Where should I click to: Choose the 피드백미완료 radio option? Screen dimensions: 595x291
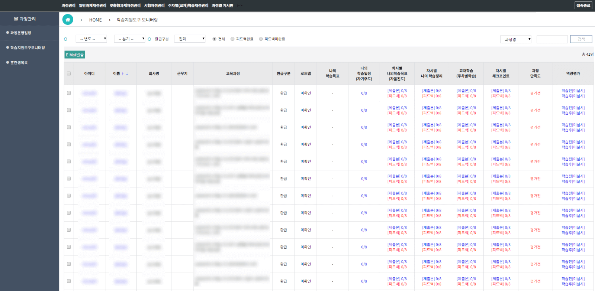[x=261, y=39]
